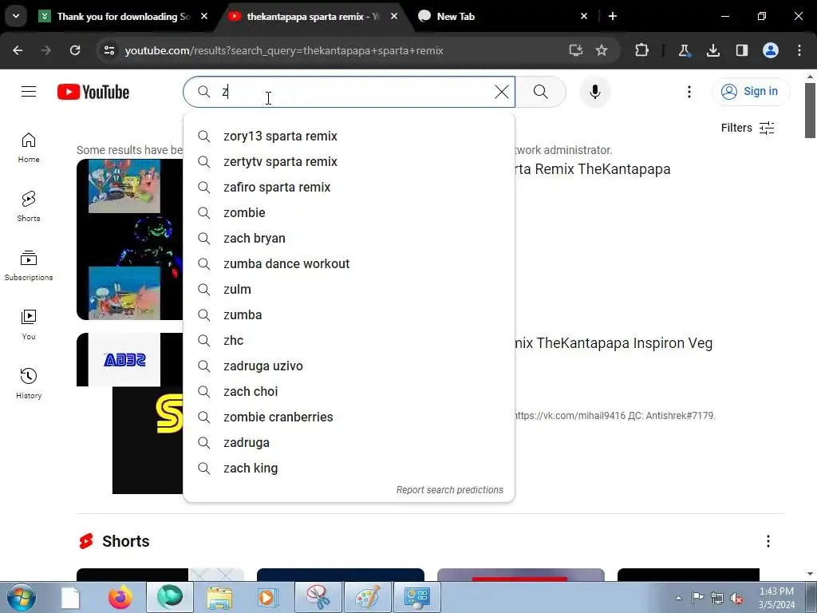Viewport: 817px width, 613px height.
Task: Choose the standalone 'zombie' suggestion
Action: (x=349, y=212)
